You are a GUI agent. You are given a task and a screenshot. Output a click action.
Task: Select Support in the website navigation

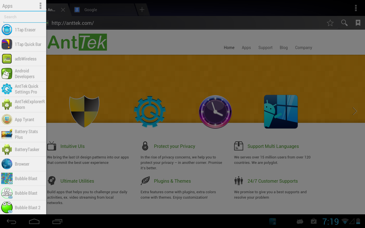pyautogui.click(x=265, y=48)
